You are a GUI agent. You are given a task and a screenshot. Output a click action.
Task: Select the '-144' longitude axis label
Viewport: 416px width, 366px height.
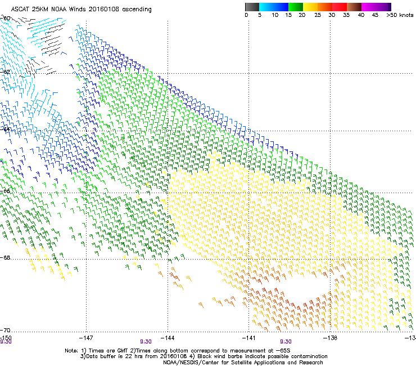point(168,338)
